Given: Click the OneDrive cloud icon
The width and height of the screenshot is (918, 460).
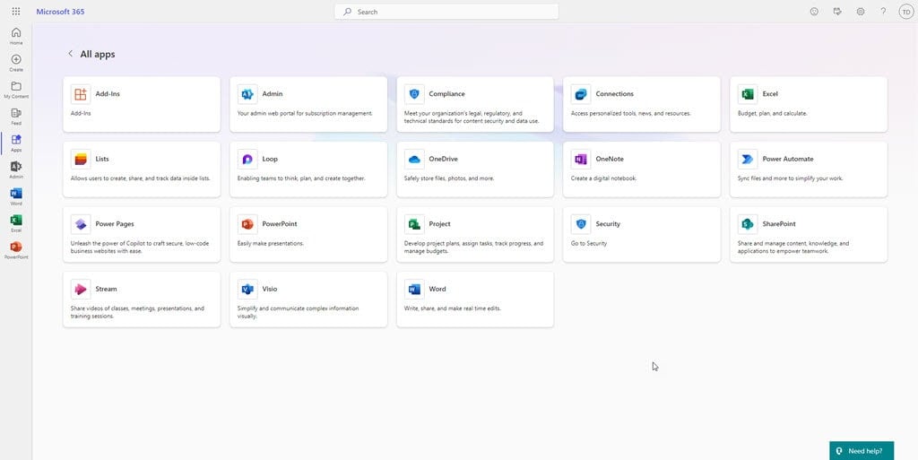Looking at the screenshot, I should click(414, 160).
